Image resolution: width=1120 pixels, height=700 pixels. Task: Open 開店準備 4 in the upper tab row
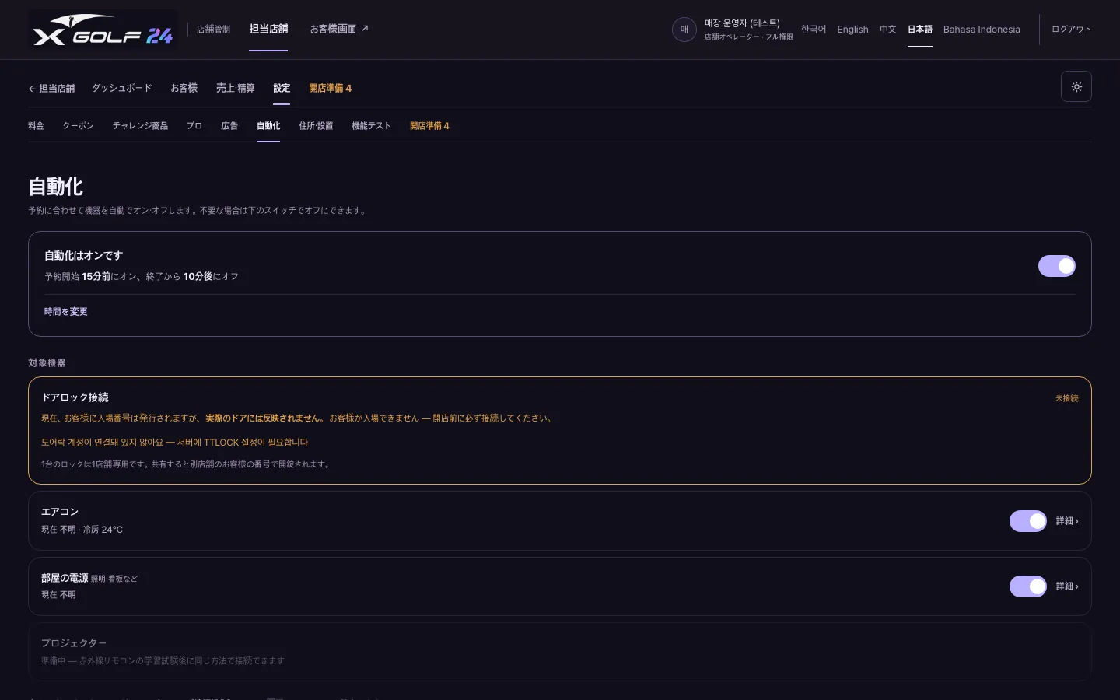(331, 89)
